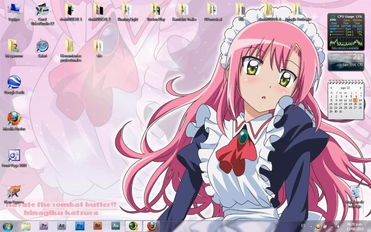This screenshot has height=232, width=371.
Task: Open the San José weather gadget
Action: [346, 62]
